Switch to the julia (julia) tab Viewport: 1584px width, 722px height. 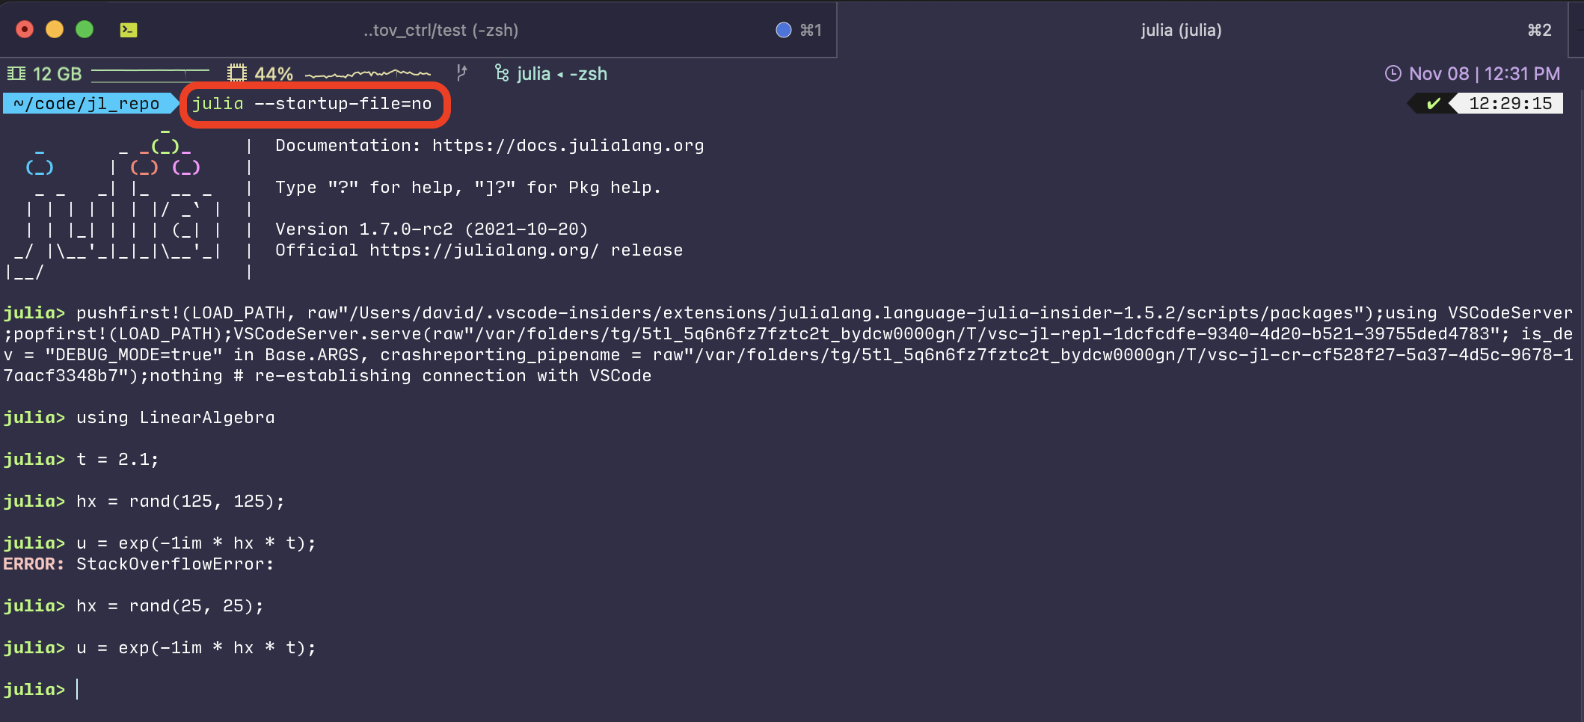1180,30
